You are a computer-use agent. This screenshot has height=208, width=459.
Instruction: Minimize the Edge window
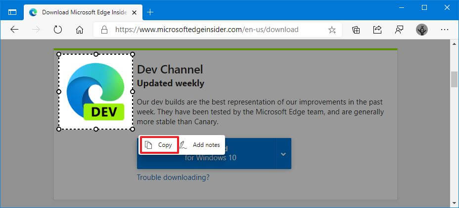pyautogui.click(x=402, y=8)
